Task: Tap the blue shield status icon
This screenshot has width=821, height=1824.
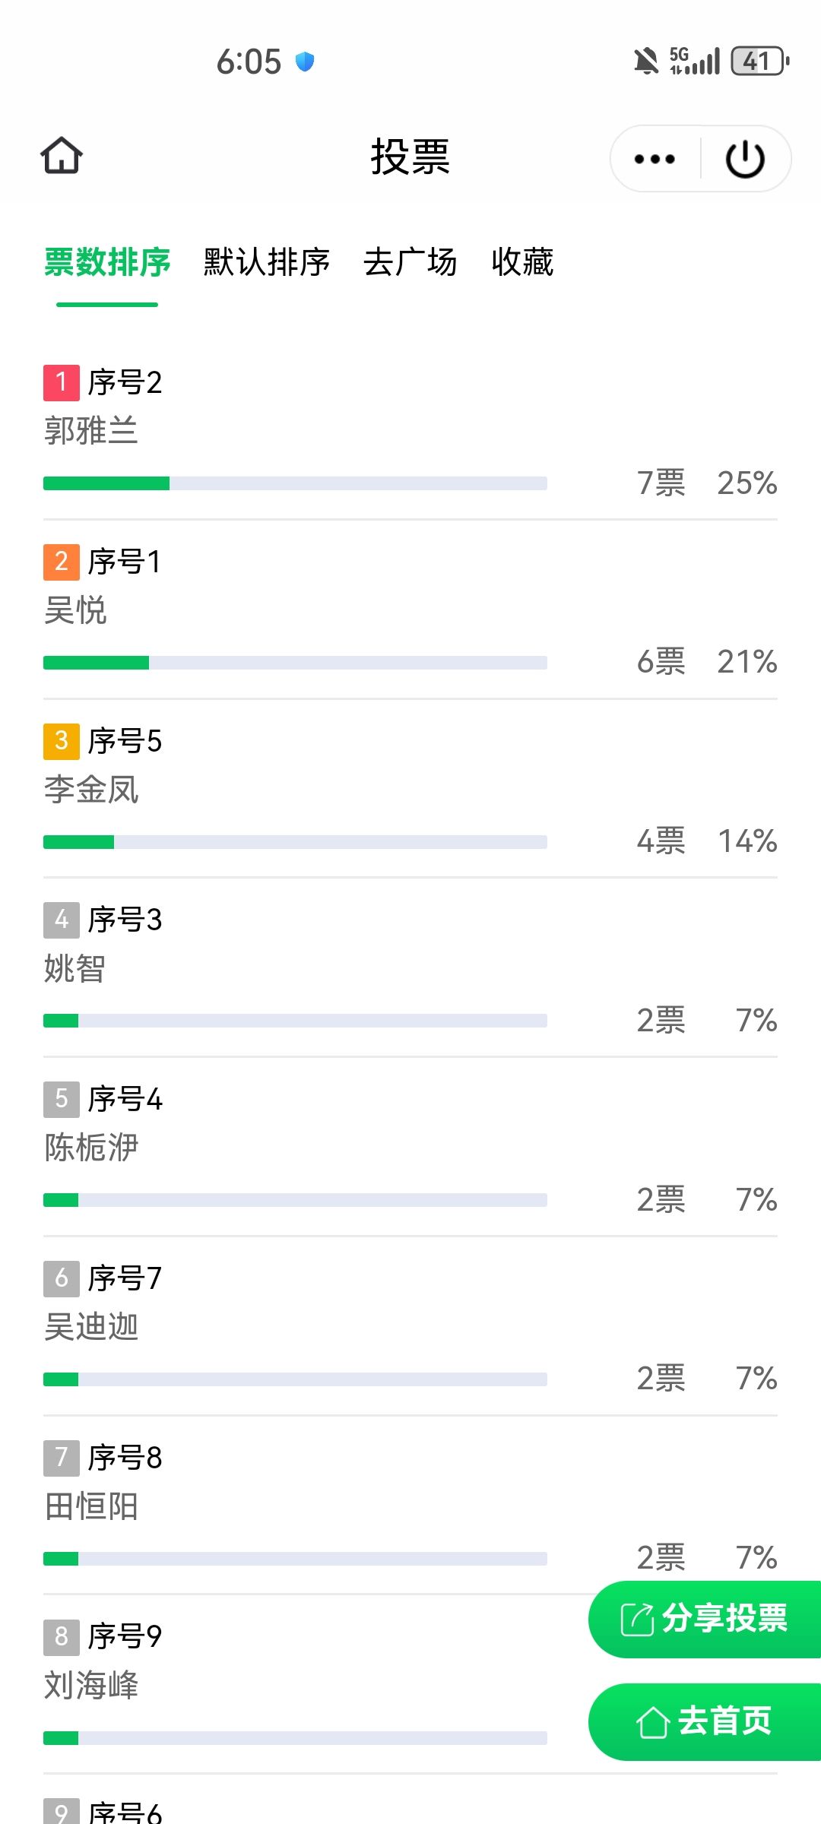Action: pyautogui.click(x=305, y=61)
